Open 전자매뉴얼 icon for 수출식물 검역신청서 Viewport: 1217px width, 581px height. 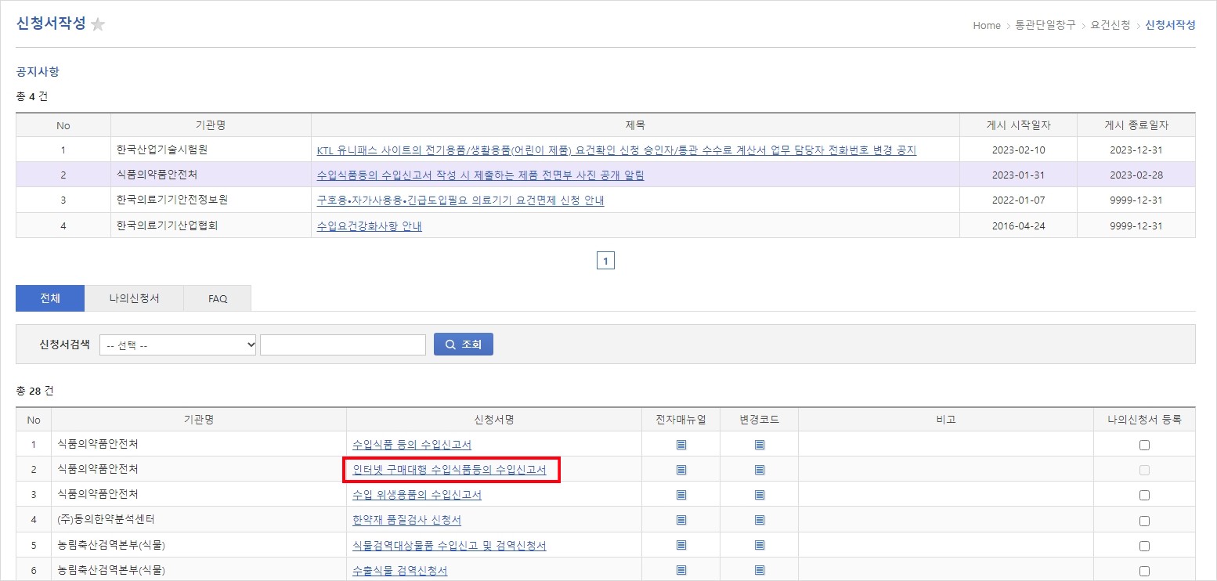point(681,571)
